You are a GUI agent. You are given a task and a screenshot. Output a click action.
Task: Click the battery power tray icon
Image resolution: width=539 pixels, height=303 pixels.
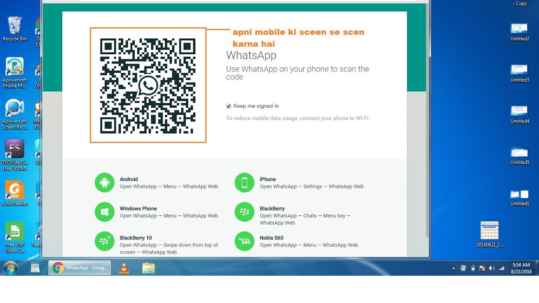tap(473, 268)
